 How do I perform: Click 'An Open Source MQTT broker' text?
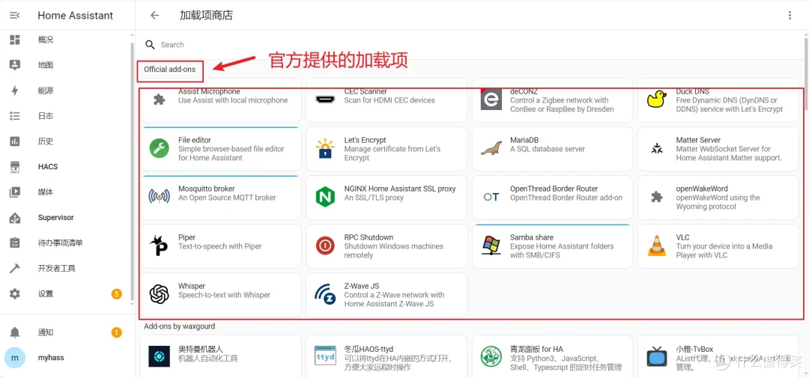[x=227, y=198]
